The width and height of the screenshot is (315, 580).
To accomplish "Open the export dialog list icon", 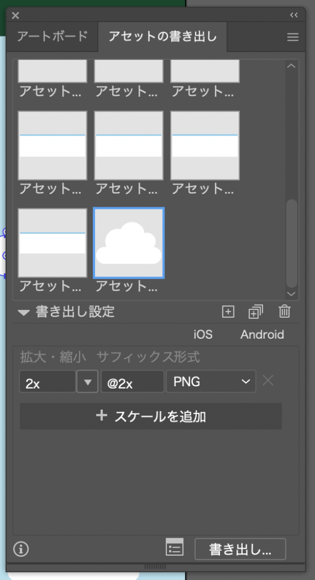I will pyautogui.click(x=174, y=547).
